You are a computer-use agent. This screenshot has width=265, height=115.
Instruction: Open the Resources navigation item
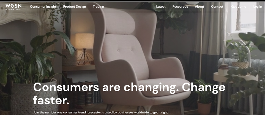click(x=180, y=7)
